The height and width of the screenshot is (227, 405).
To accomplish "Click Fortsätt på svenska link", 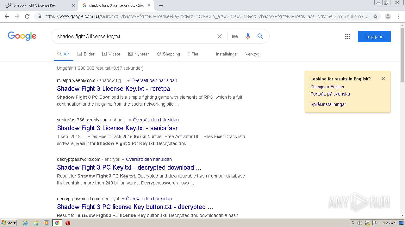I will pyautogui.click(x=330, y=94).
